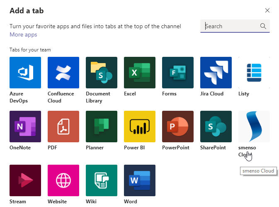Pick the Forms app icon

pyautogui.click(x=178, y=73)
